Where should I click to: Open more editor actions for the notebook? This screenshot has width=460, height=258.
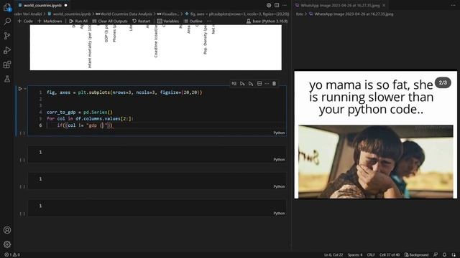pos(285,5)
